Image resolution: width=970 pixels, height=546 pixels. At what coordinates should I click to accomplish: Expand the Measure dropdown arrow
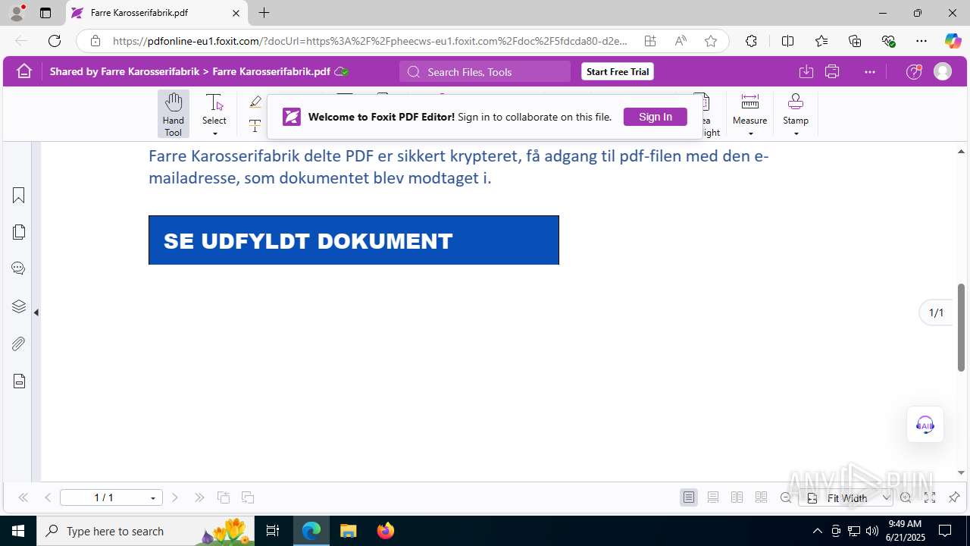tap(750, 134)
